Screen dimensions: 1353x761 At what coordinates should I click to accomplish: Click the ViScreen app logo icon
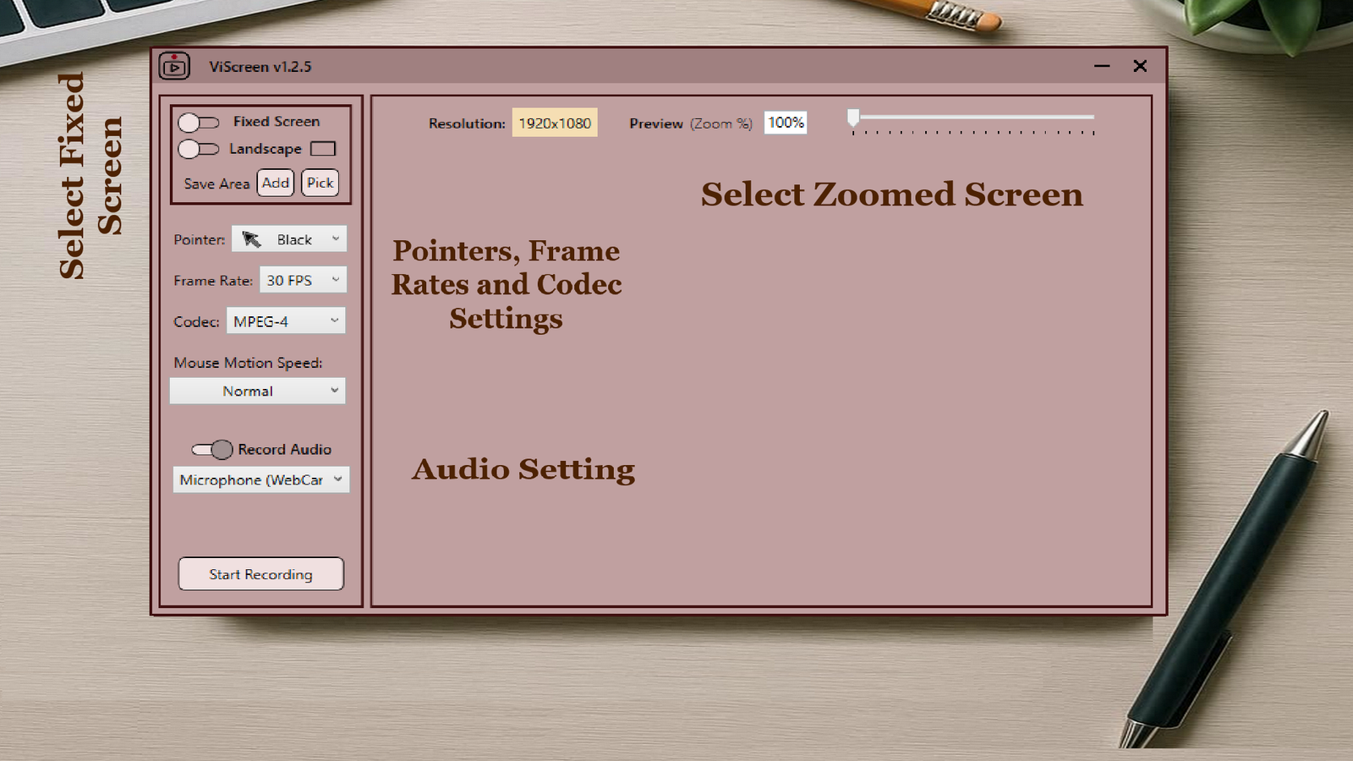click(x=175, y=66)
